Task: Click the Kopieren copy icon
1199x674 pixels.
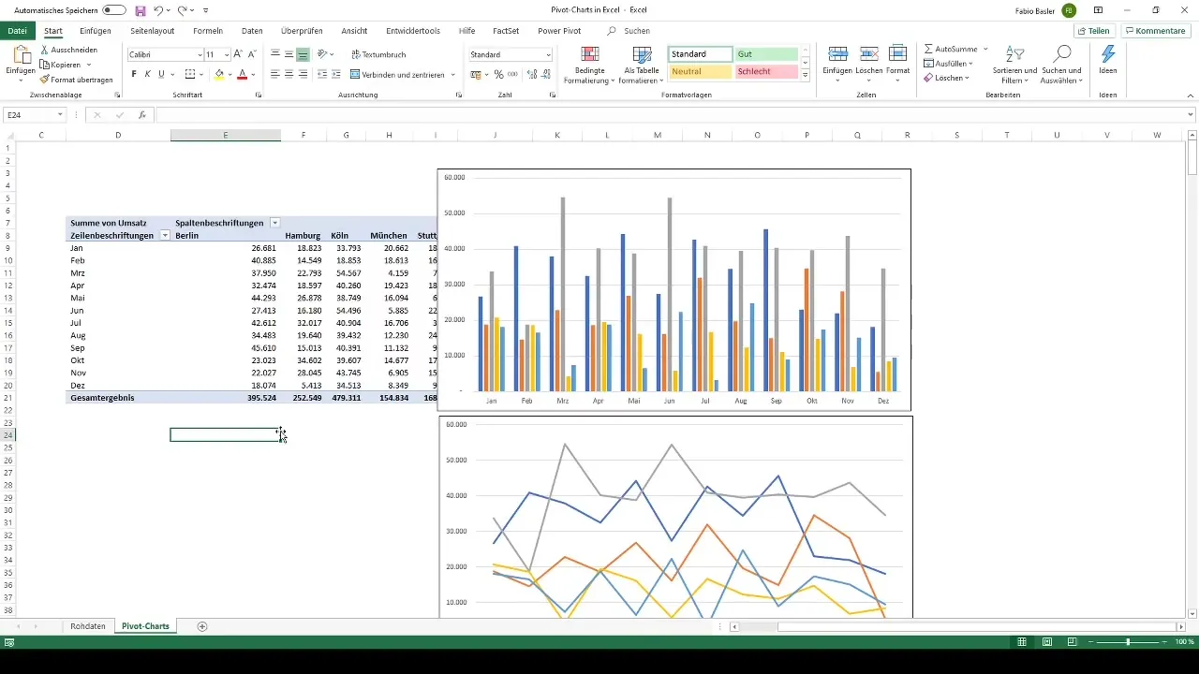Action: (x=45, y=65)
